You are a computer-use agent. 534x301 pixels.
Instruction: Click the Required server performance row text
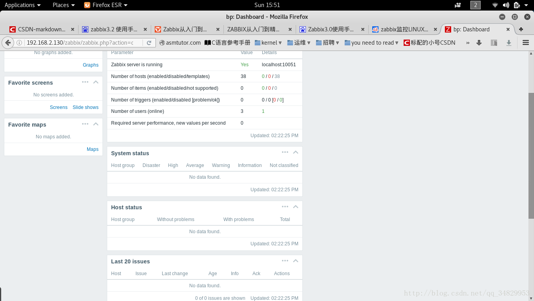click(x=168, y=123)
